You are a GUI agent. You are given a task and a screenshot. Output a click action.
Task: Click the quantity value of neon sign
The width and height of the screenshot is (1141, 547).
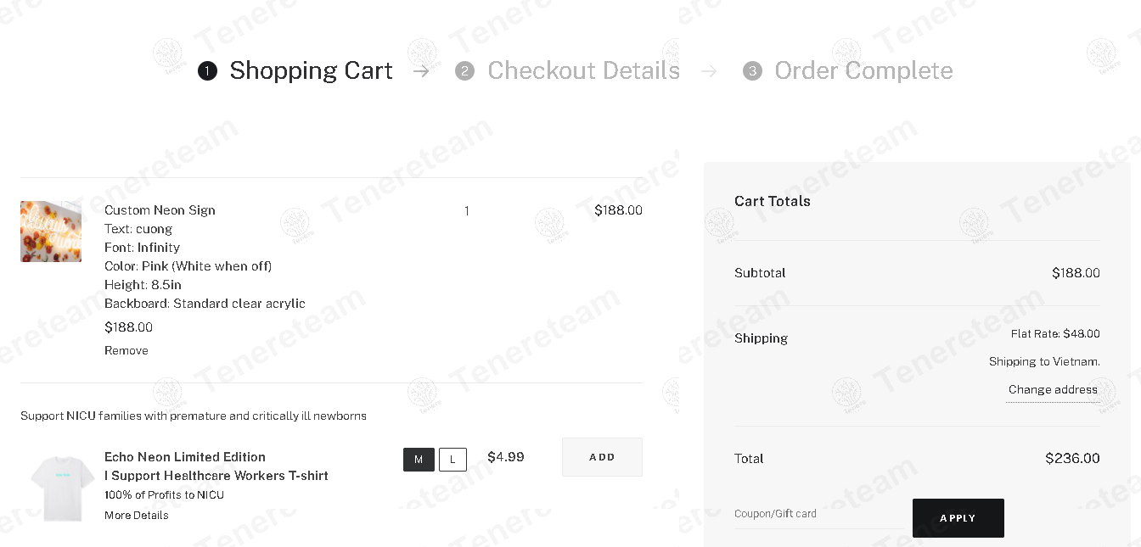coord(467,211)
